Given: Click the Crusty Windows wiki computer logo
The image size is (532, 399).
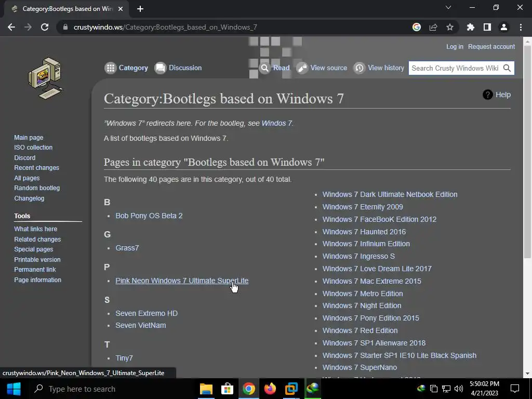Looking at the screenshot, I should pos(46,78).
